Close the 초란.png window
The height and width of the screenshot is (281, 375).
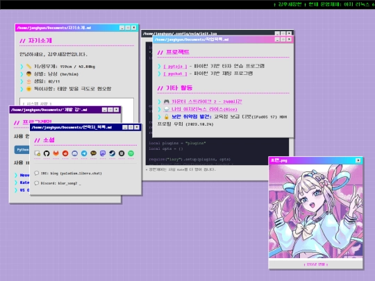[x=358, y=160]
